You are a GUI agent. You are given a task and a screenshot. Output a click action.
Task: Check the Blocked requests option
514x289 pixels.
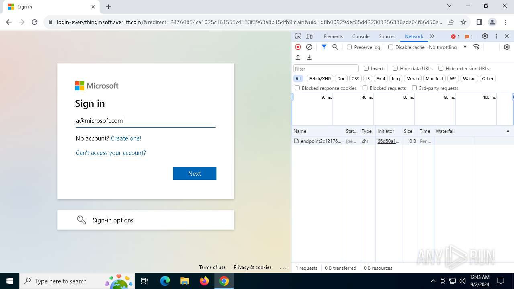(365, 88)
